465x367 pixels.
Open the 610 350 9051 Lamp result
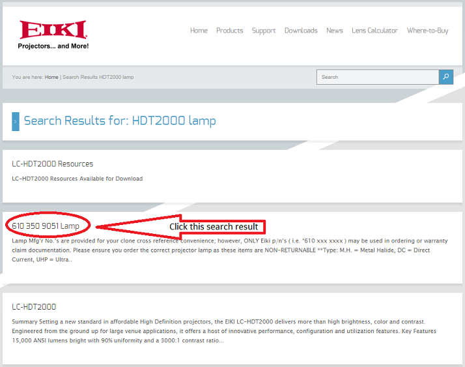tap(46, 226)
